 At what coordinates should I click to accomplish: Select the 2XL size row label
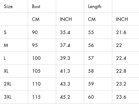(8, 84)
